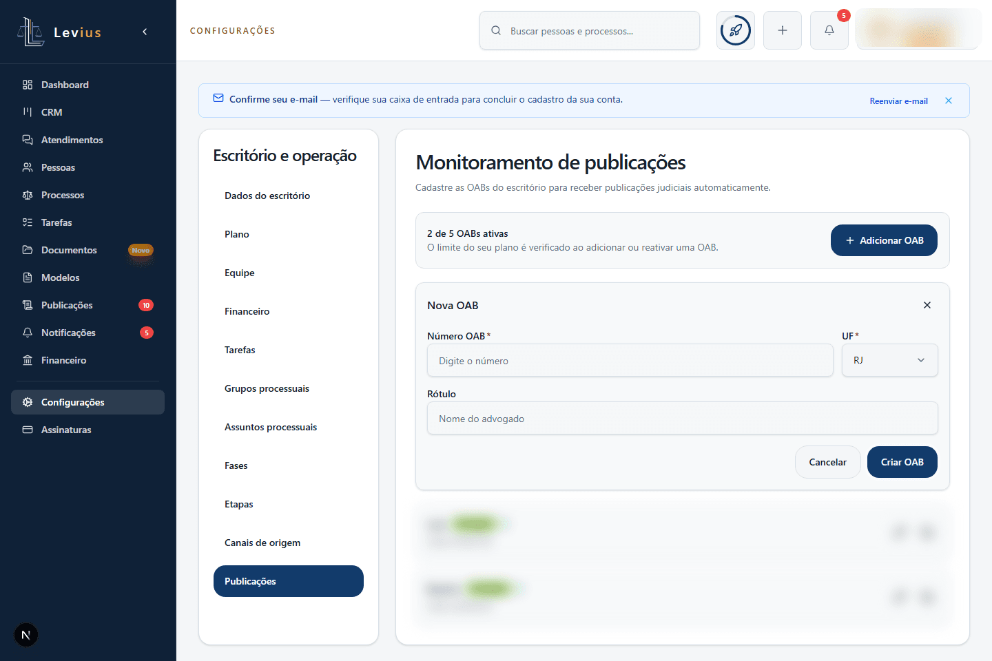The width and height of the screenshot is (992, 661).
Task: Select the Fases settings section
Action: [289, 465]
